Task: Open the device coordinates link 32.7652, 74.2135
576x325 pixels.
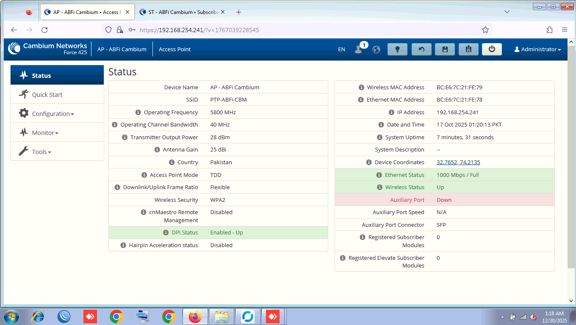Action: point(458,162)
